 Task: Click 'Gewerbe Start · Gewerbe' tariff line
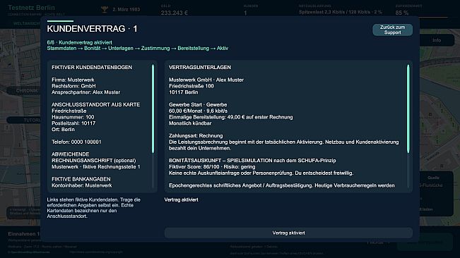[x=198, y=104]
